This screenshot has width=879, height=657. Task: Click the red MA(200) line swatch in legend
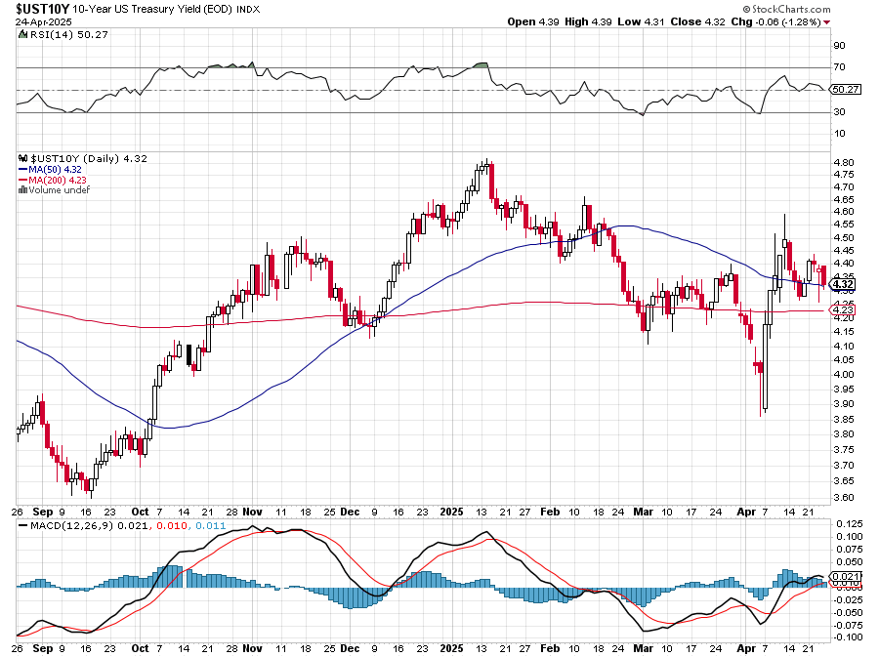coord(23,180)
